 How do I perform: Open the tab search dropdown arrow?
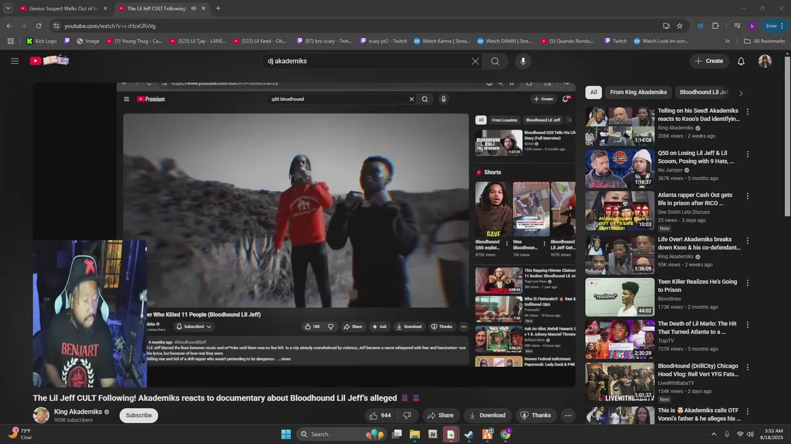pos(7,9)
